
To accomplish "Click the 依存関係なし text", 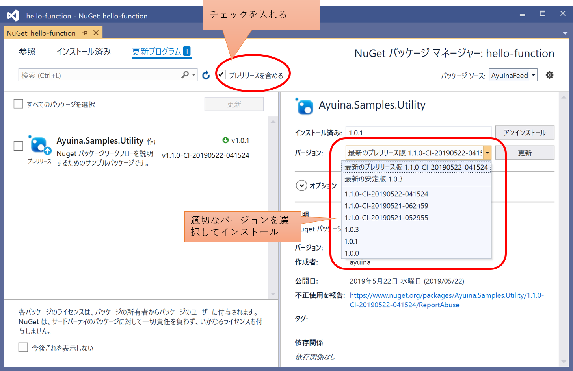I will 315,356.
